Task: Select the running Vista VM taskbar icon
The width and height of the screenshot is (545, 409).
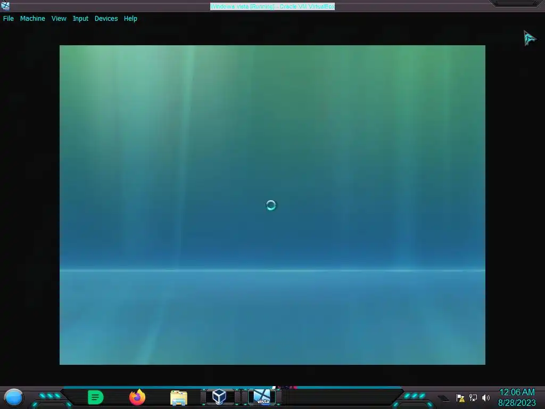Action: click(x=262, y=397)
